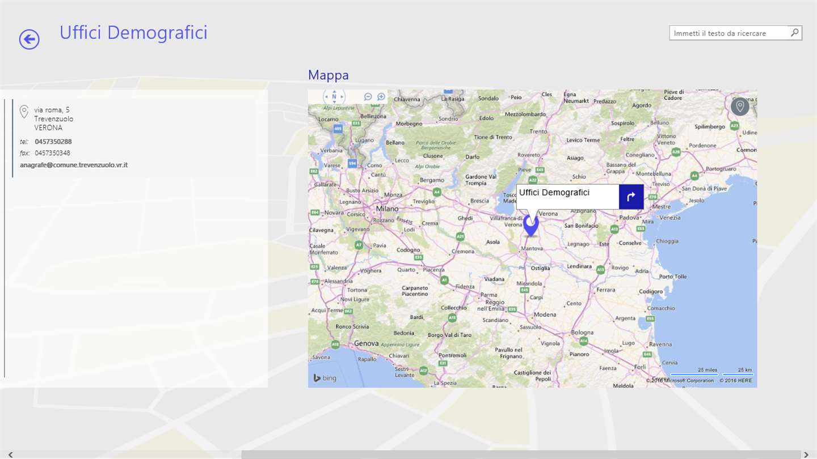Click the Uffici Demografici page title

pyautogui.click(x=133, y=32)
